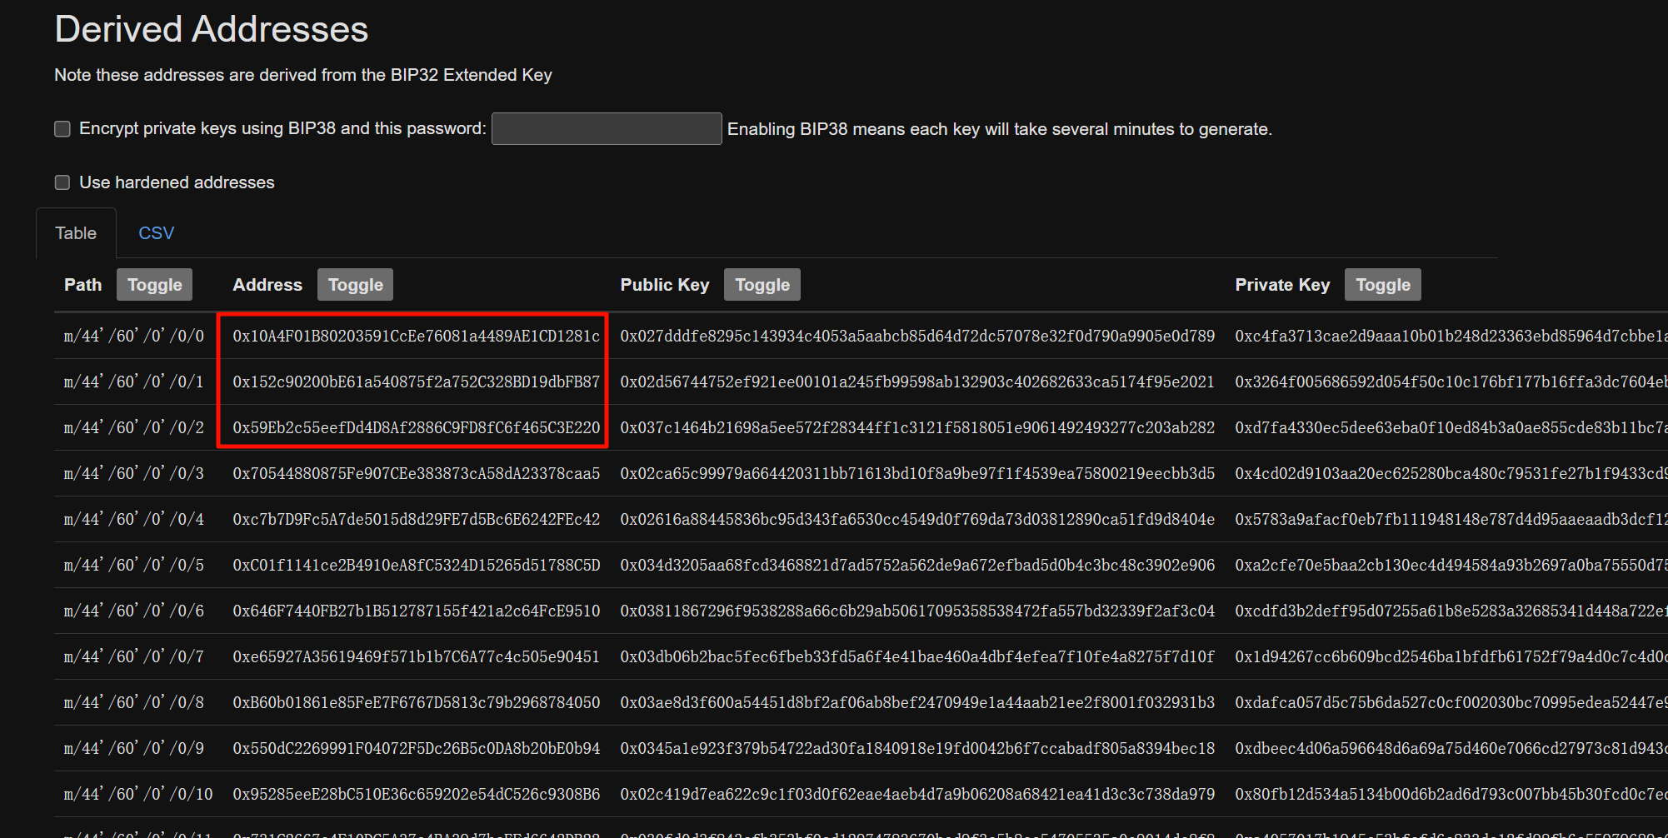Click the path m/44'/60'/0'/0/5
Image resolution: width=1668 pixels, height=838 pixels.
pyautogui.click(x=134, y=565)
